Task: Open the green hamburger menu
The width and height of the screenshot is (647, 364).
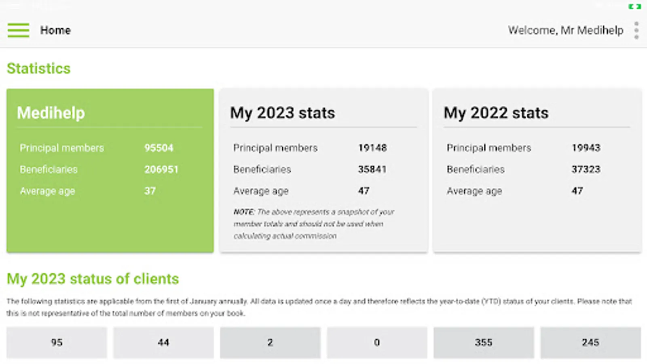Action: point(19,30)
